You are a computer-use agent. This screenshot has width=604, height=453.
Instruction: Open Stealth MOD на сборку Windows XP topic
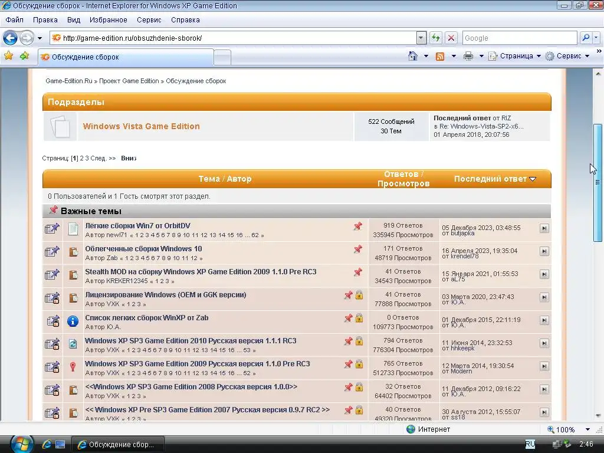[x=201, y=271]
